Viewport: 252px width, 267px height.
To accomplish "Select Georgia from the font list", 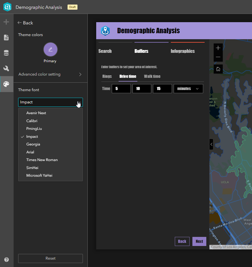I will coord(33,144).
